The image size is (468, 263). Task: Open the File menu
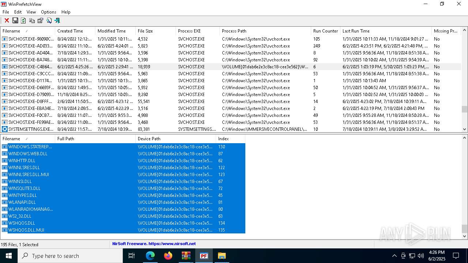pyautogui.click(x=6, y=12)
